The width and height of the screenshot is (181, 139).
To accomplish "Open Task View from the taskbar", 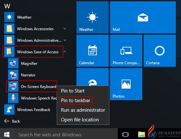I will pos(125,134).
